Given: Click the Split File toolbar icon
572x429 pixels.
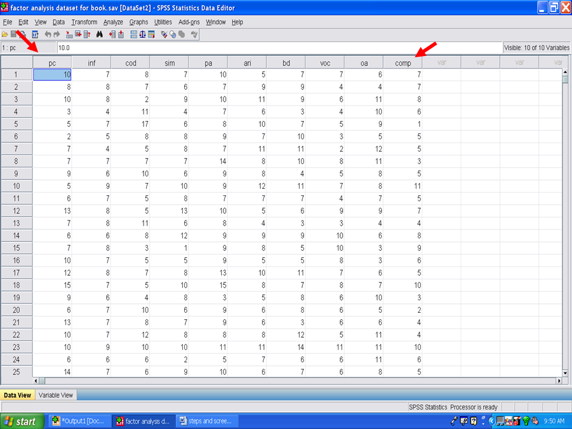Looking at the screenshot, I should click(133, 35).
